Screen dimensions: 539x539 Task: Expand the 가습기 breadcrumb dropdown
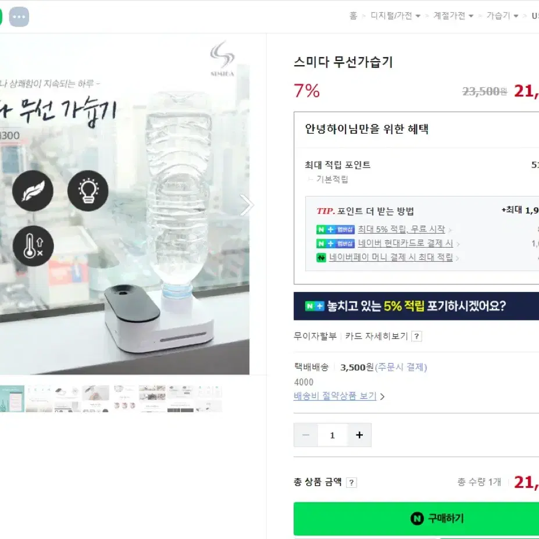(516, 16)
